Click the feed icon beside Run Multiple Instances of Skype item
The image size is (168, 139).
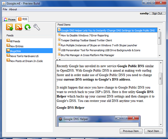coord(59,44)
